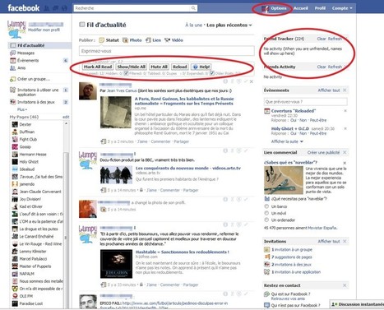Screen dimensions: 384x310
Task: Click the Fight Club page icon
Action: click(15, 139)
